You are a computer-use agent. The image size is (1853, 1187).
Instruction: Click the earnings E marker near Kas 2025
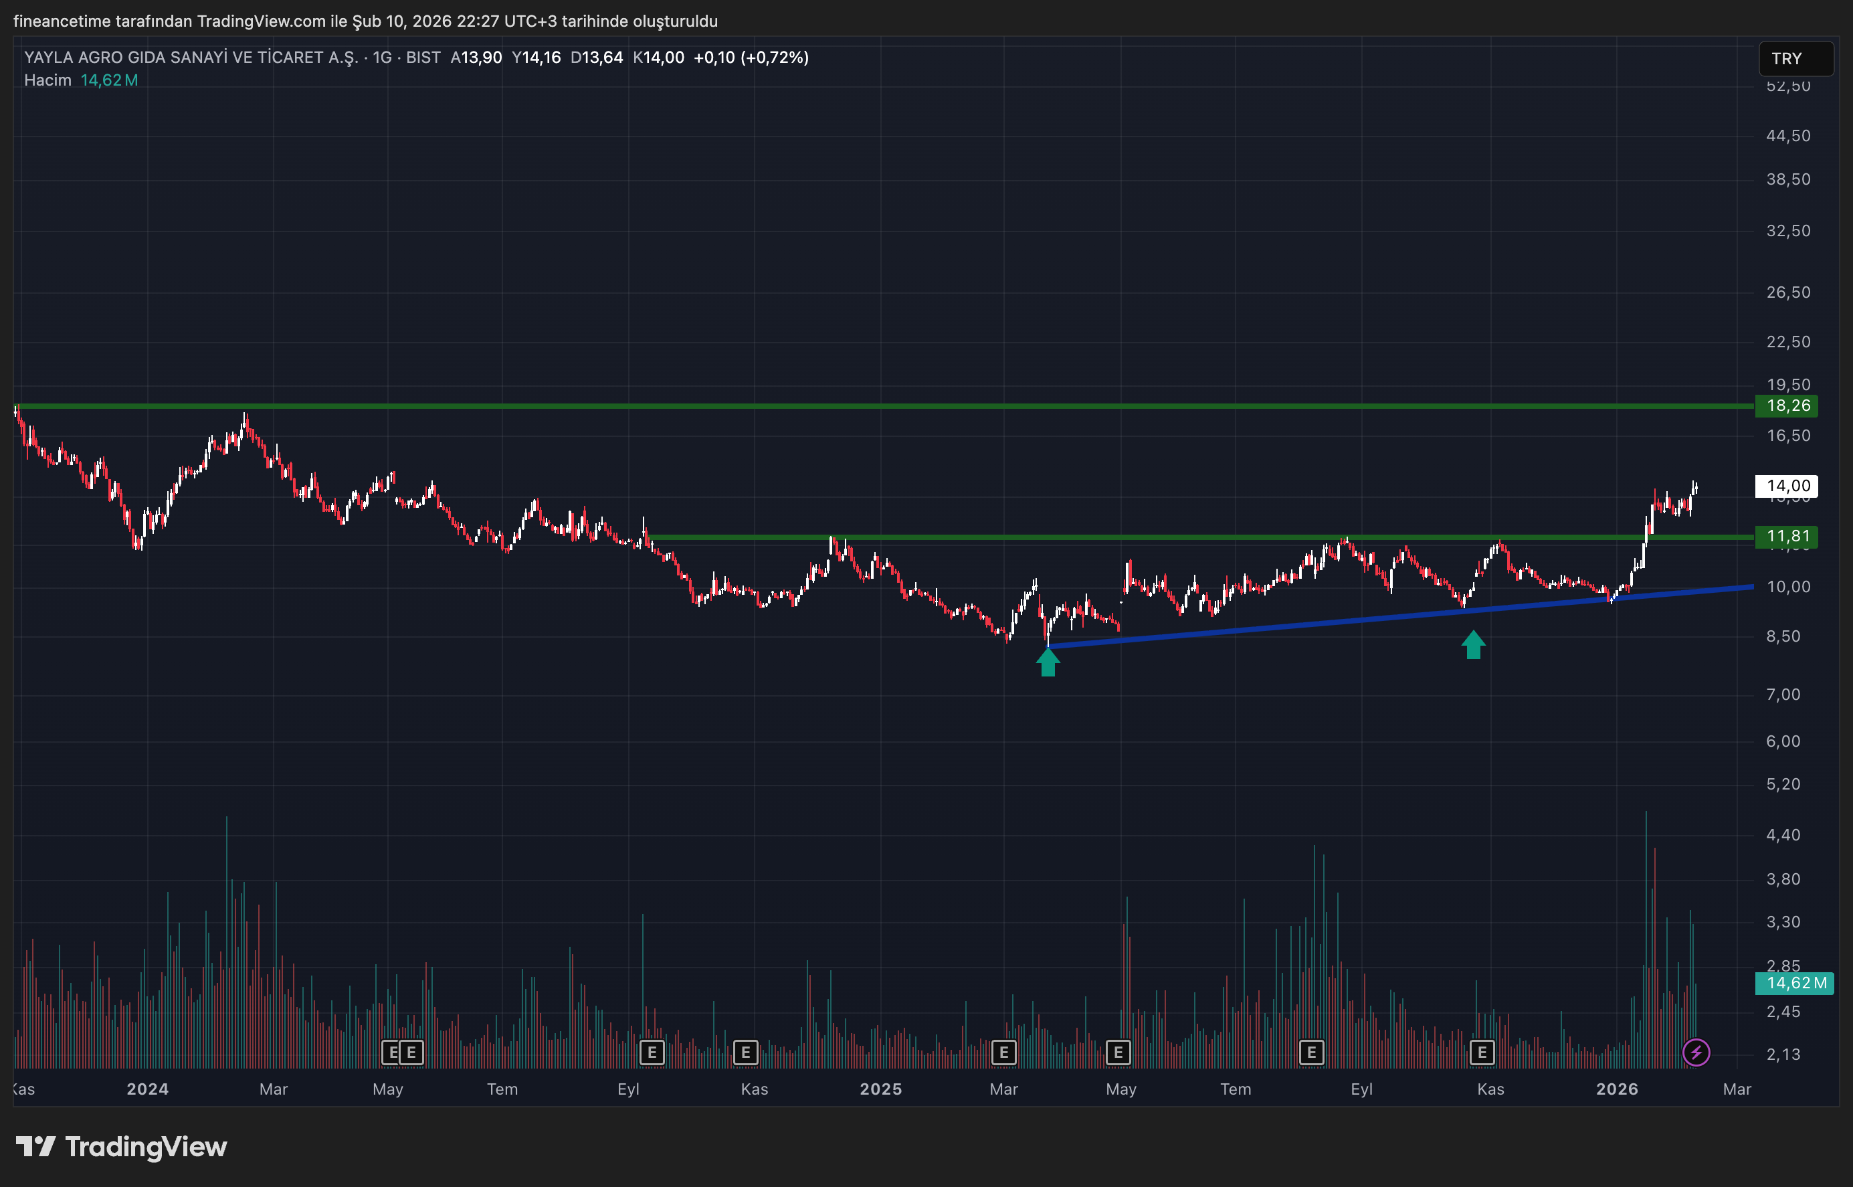pyautogui.click(x=1482, y=1052)
